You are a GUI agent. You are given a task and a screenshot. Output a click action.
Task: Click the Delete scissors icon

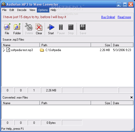(29, 27)
